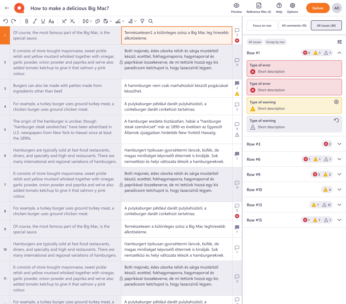This screenshot has width=346, height=304.
Task: Select the Bold formatting icon
Action: tap(27, 21)
